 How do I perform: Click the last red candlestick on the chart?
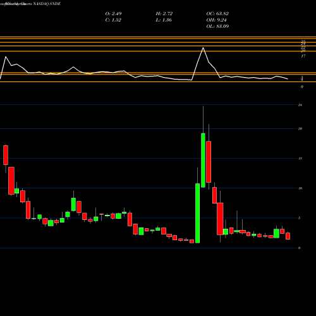[x=288, y=236]
